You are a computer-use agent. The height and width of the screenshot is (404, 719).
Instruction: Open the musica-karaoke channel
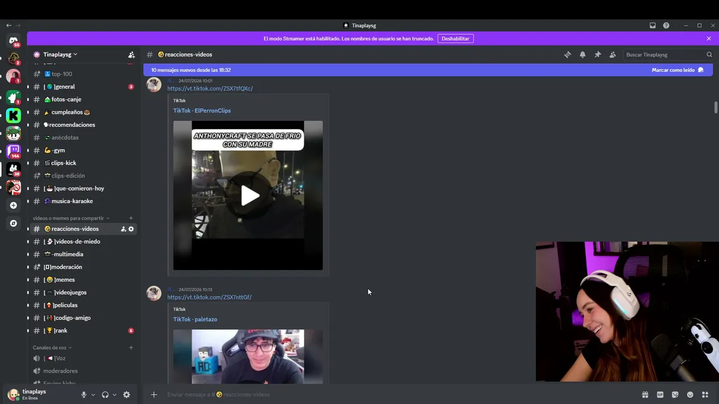pos(83,201)
